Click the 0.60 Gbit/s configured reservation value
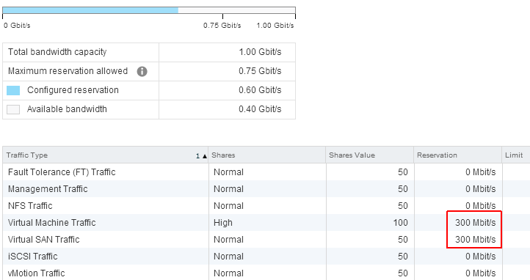This screenshot has height=280, width=530. click(x=260, y=90)
